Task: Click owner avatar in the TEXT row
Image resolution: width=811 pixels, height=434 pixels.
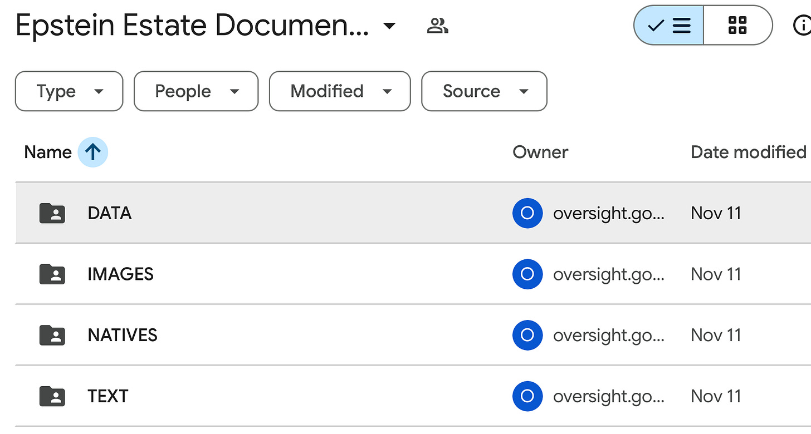Action: 527,396
